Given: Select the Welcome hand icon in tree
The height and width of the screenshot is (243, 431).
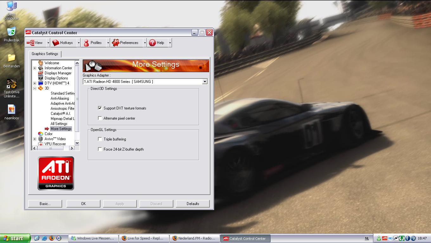Looking at the screenshot, I should (41, 63).
